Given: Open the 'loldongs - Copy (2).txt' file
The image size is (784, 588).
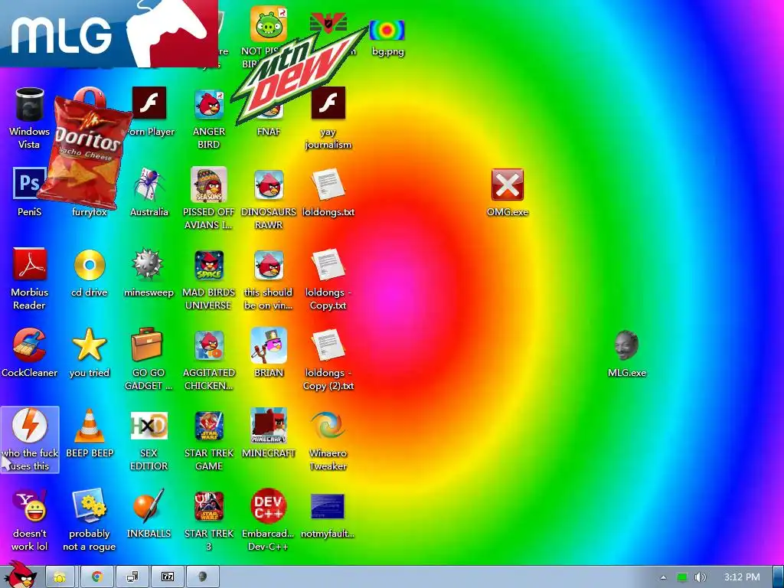Looking at the screenshot, I should click(x=328, y=345).
